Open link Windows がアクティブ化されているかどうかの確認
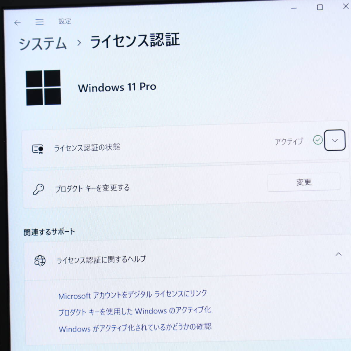This screenshot has width=351, height=351. 135,328
